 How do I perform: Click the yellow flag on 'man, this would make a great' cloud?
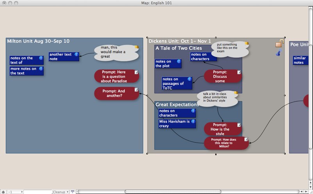[137, 47]
